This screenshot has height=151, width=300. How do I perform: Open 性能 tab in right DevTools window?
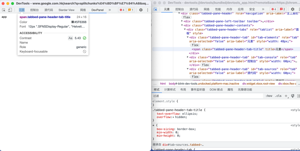click(x=218, y=9)
